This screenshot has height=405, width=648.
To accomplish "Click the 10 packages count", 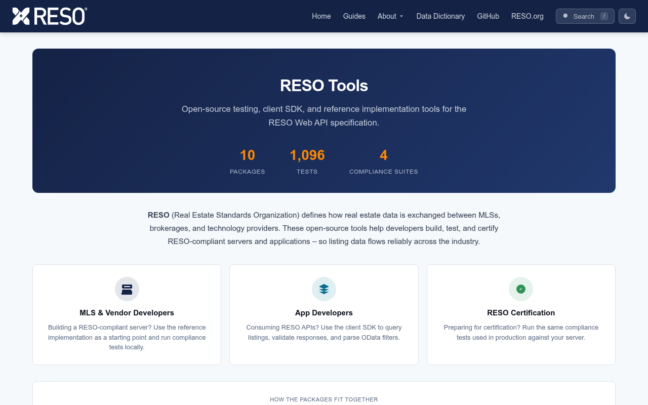I will click(x=248, y=155).
